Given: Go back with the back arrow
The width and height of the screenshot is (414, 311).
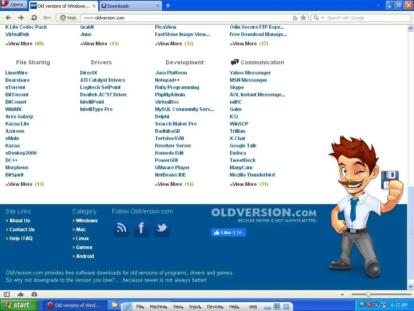Looking at the screenshot, I should [8, 18].
